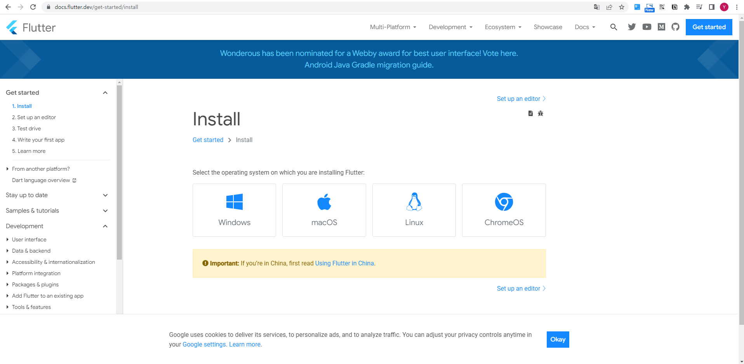Click the site lock icon in address bar
Viewport: 744px width, 364px height.
click(49, 7)
